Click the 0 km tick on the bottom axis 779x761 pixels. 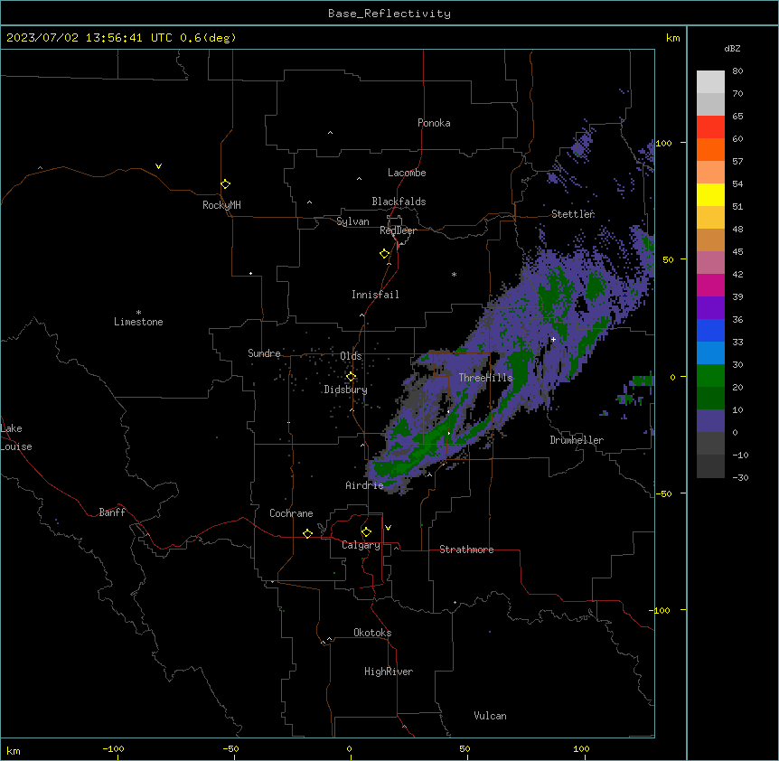tap(349, 748)
